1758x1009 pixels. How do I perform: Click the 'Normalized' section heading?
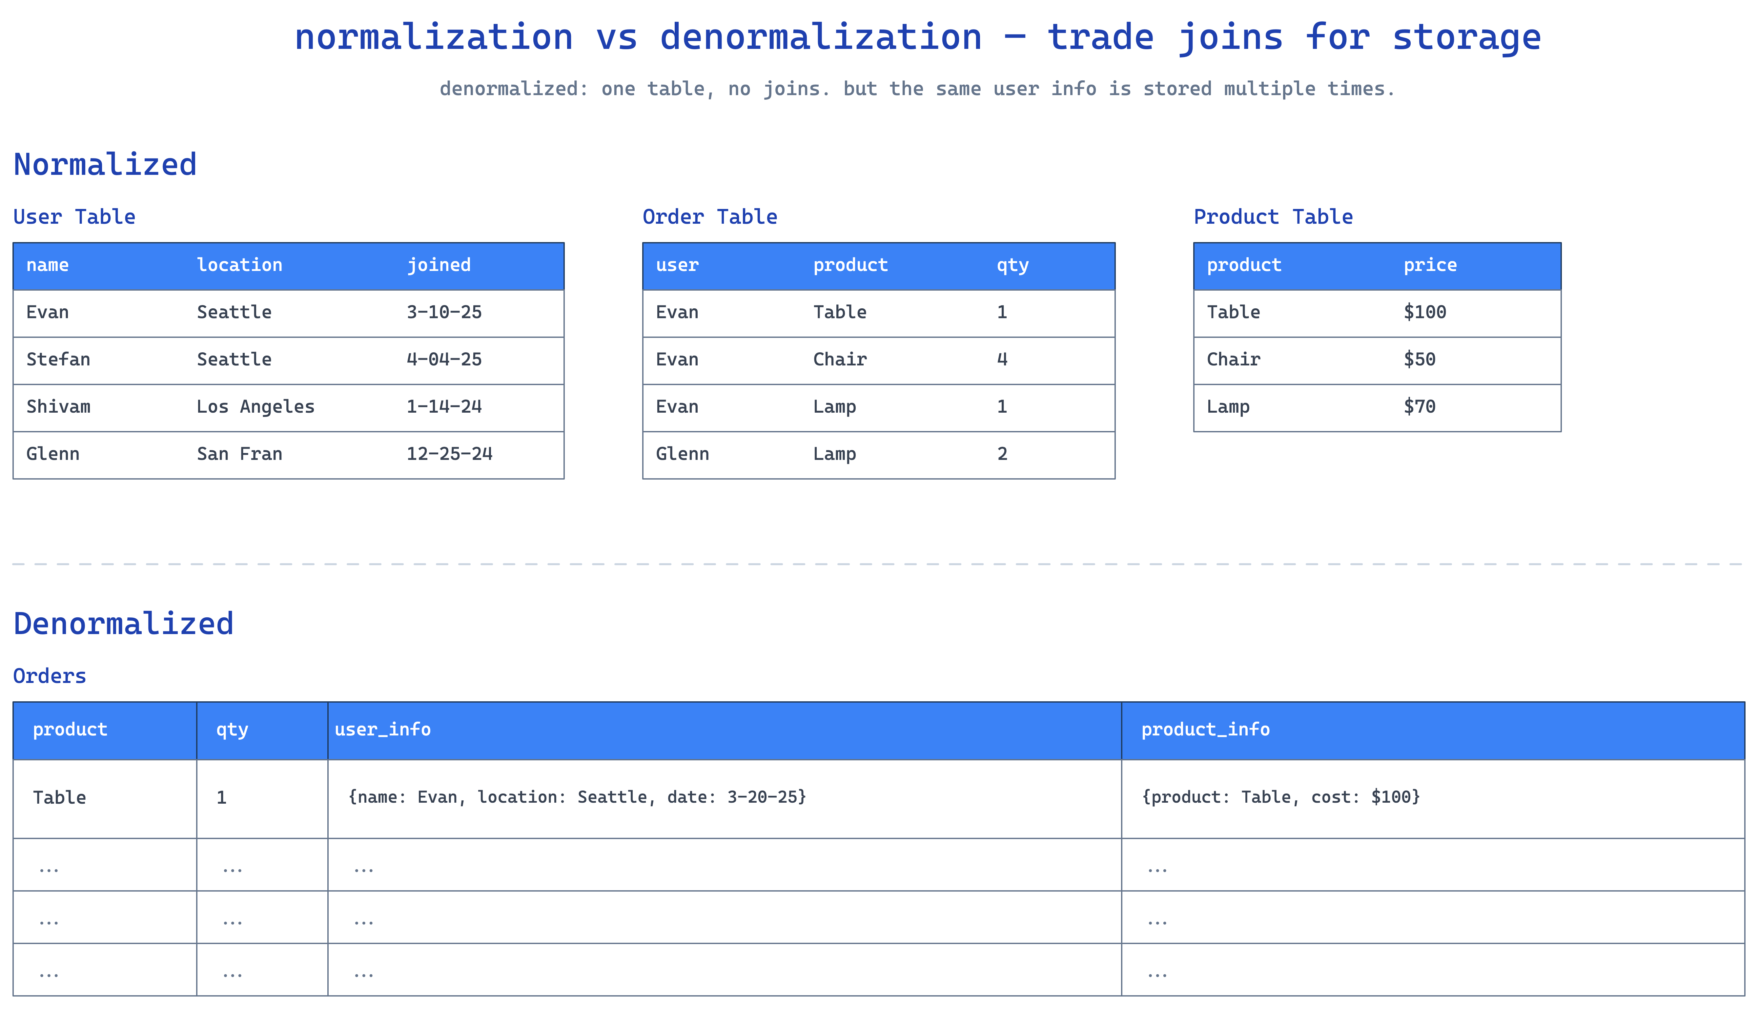[105, 164]
